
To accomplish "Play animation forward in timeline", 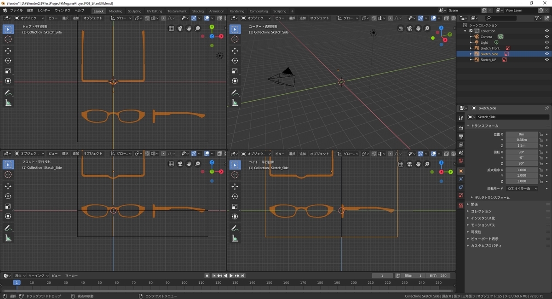I will point(231,276).
